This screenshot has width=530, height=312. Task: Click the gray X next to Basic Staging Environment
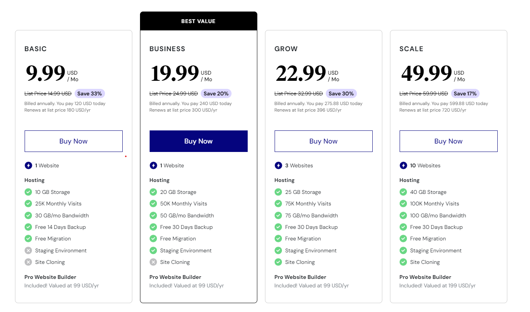tap(28, 250)
